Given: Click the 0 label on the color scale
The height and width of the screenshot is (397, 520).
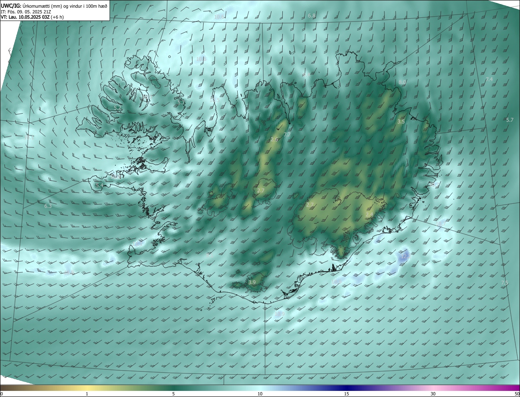Looking at the screenshot, I should [x=2, y=394].
